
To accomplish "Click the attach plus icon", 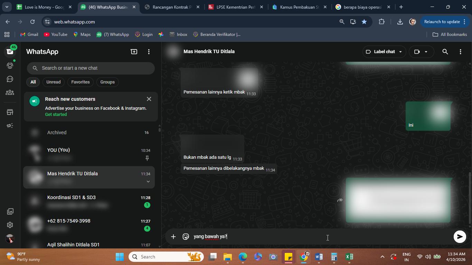I will 173,237.
